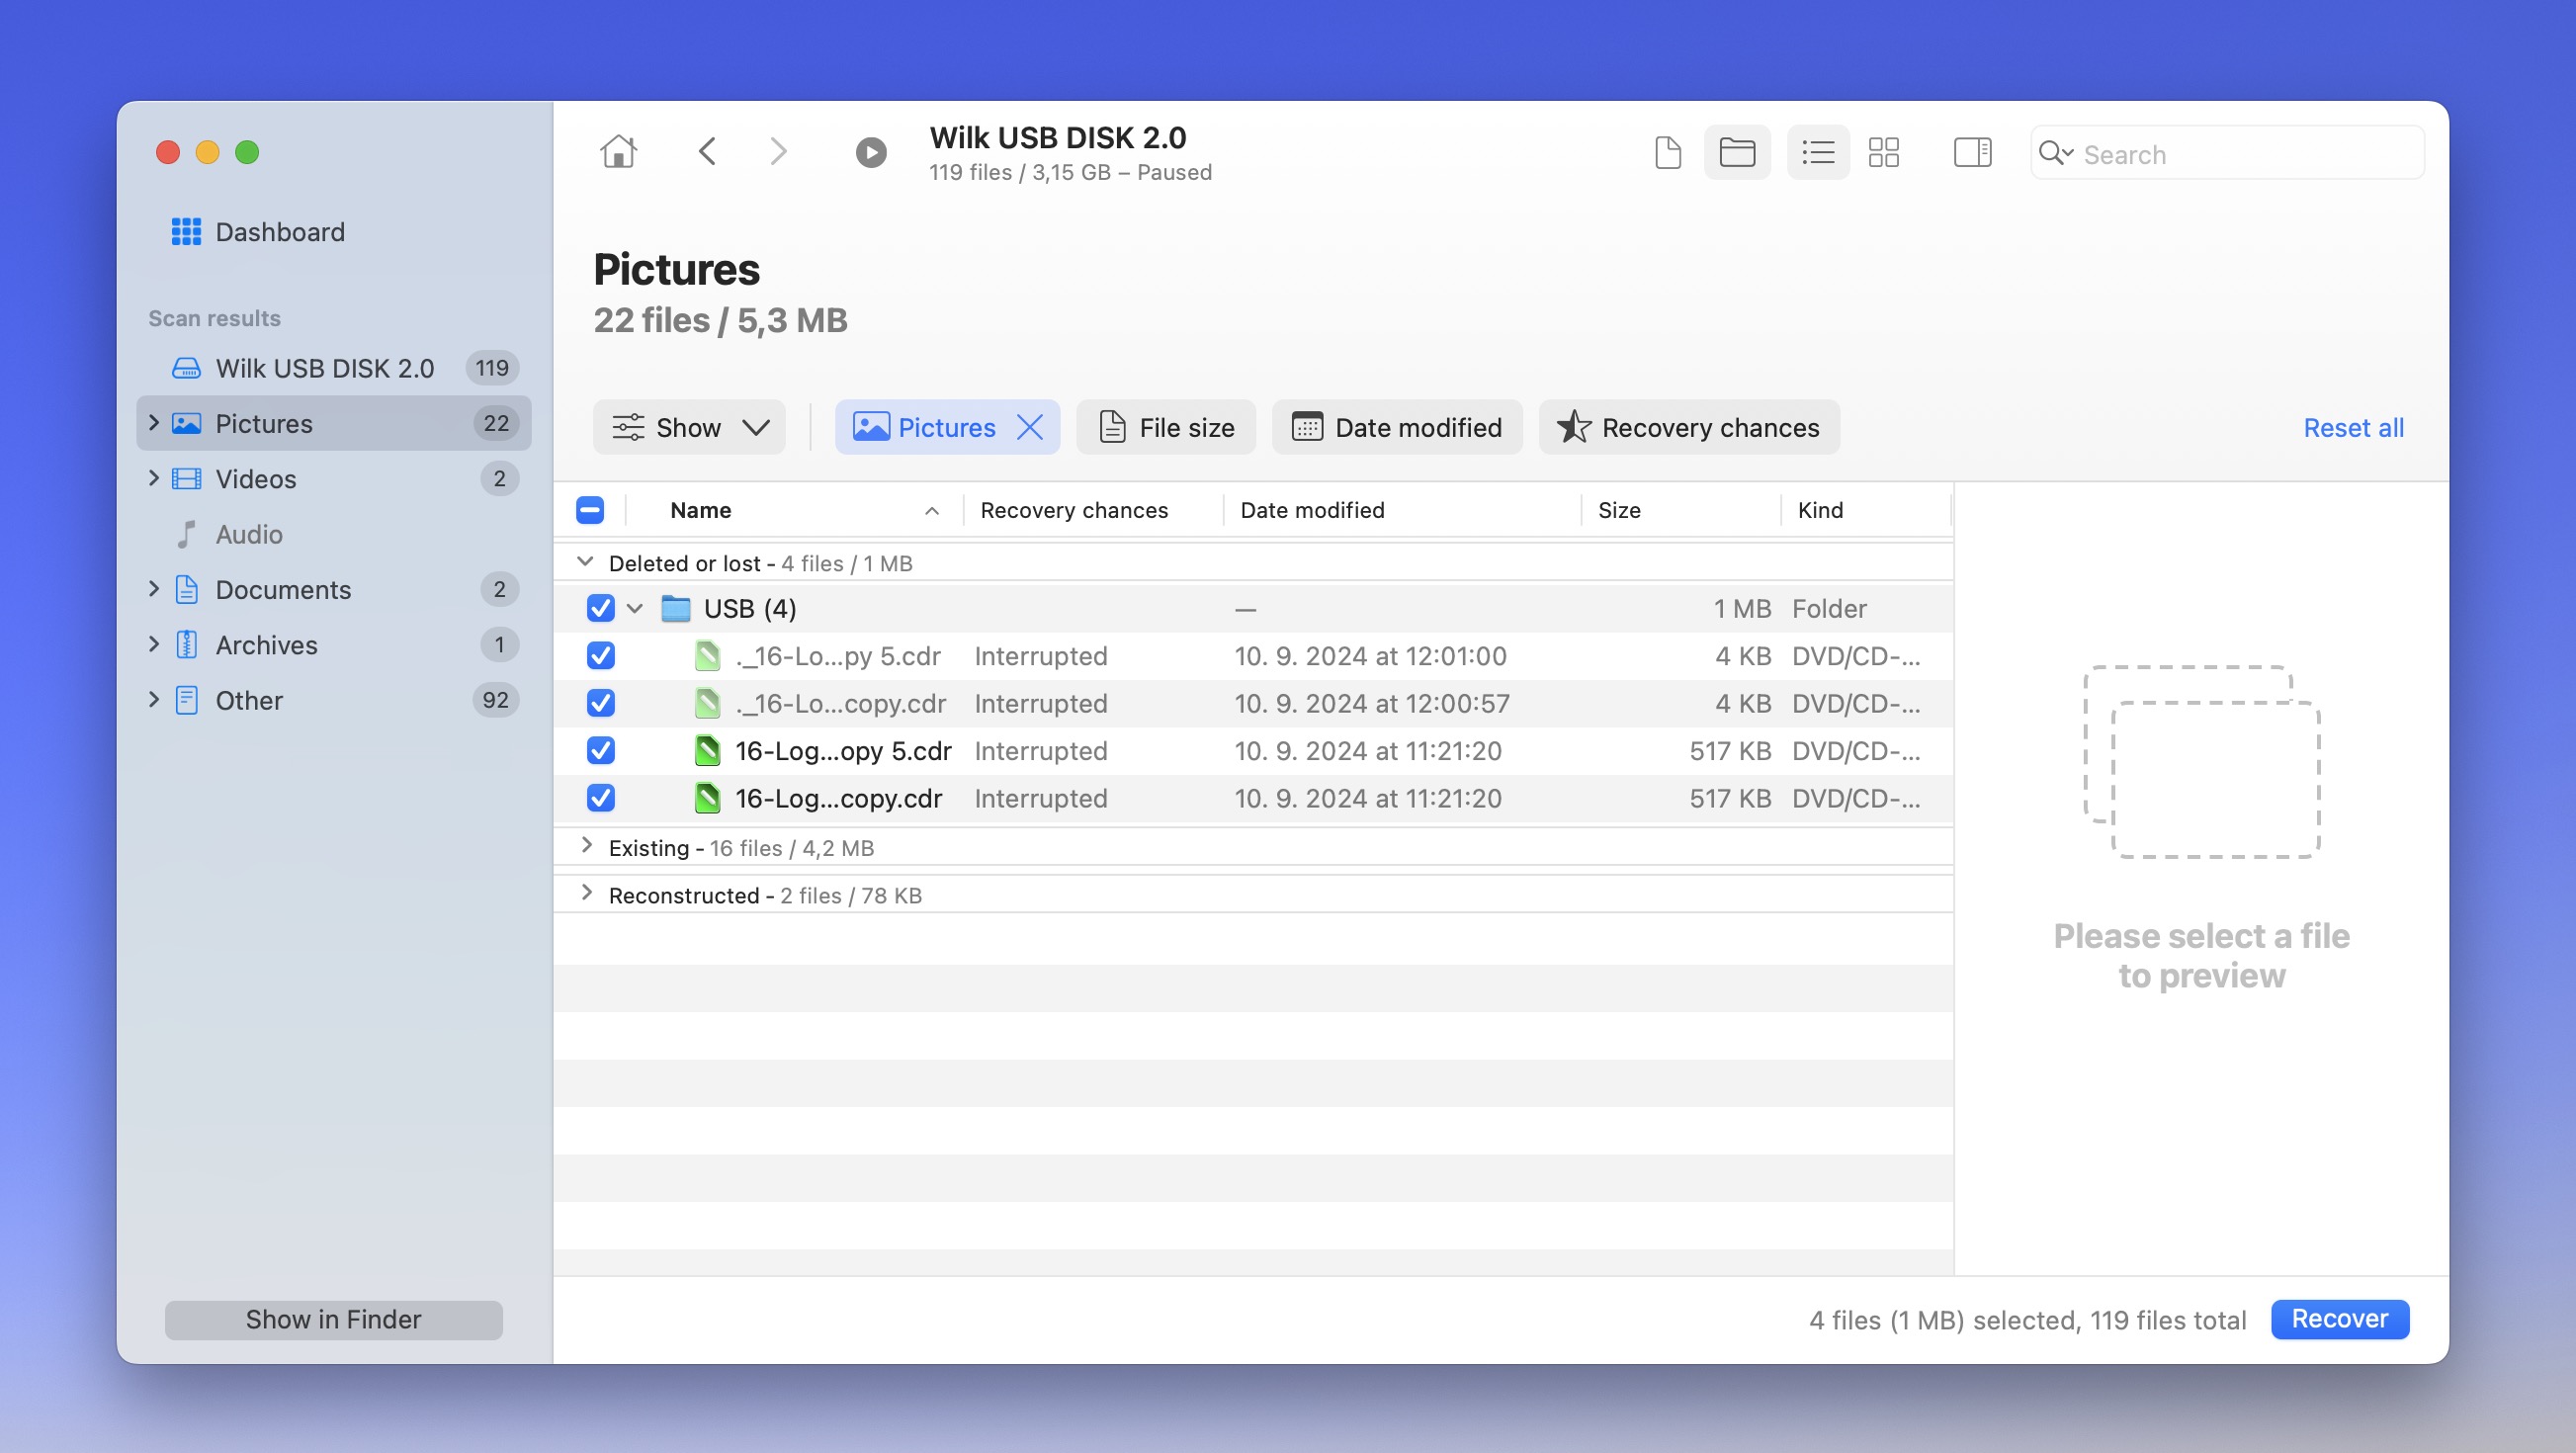This screenshot has height=1453, width=2576.
Task: Click the ._16-Lo...copy.cdr file icon
Action: tap(707, 703)
